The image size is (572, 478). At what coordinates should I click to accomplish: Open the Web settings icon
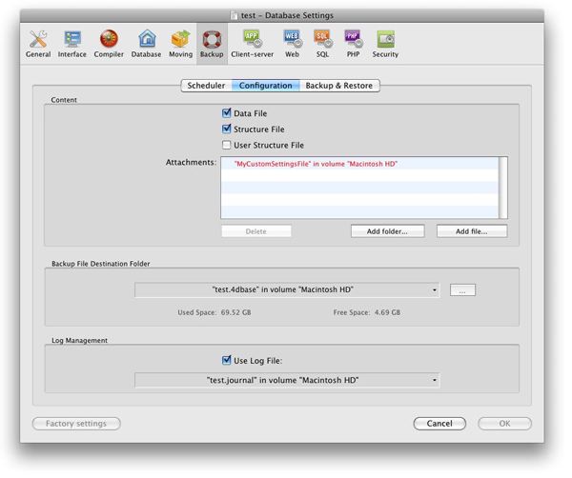[x=292, y=41]
